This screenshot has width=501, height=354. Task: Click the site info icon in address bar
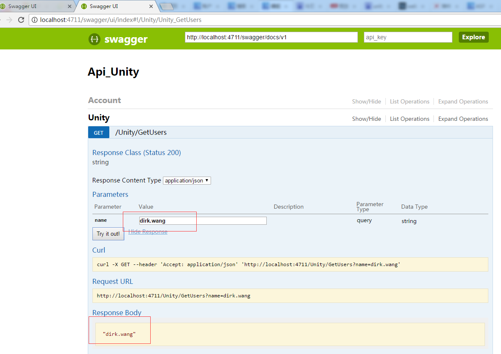[x=35, y=20]
